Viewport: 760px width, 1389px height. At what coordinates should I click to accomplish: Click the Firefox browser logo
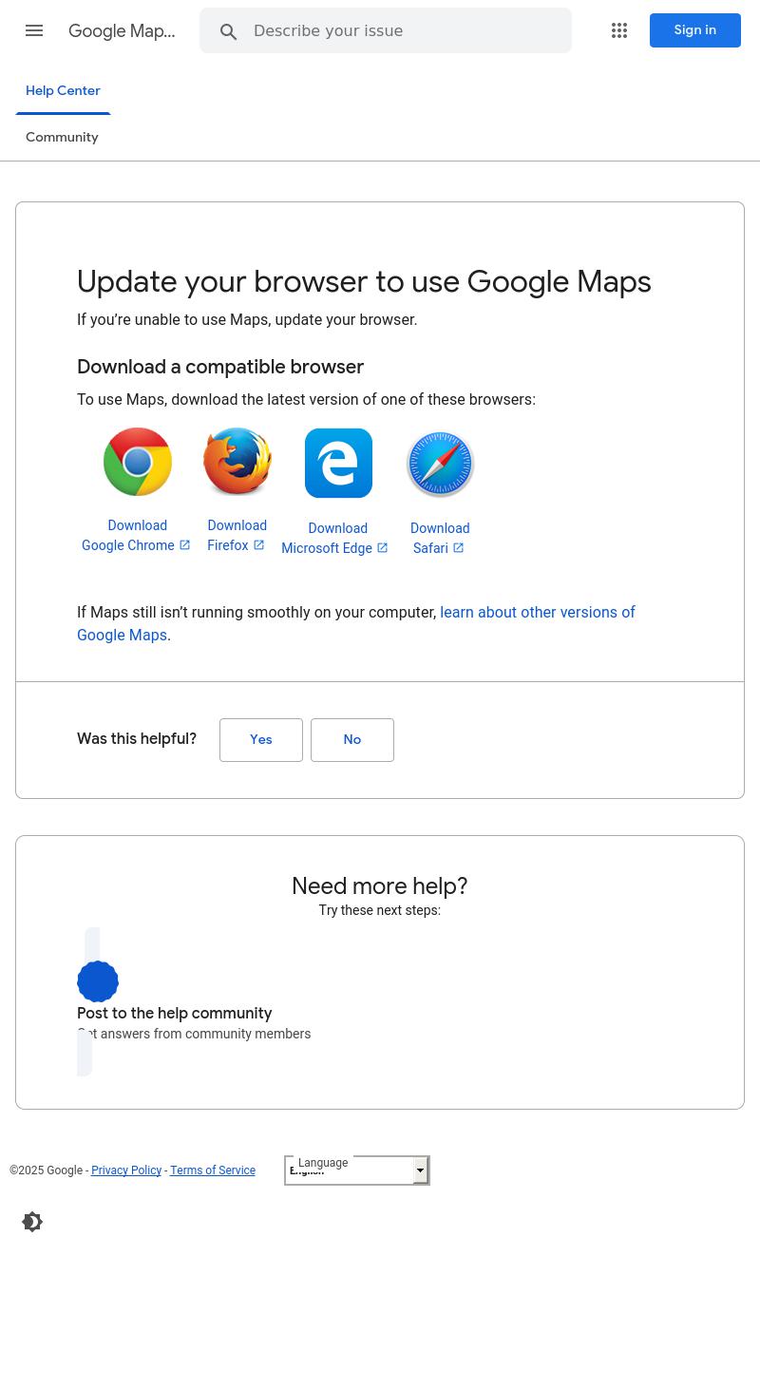coord(237,462)
